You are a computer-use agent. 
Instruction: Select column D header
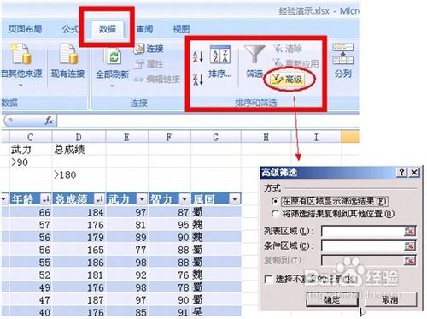[79, 137]
